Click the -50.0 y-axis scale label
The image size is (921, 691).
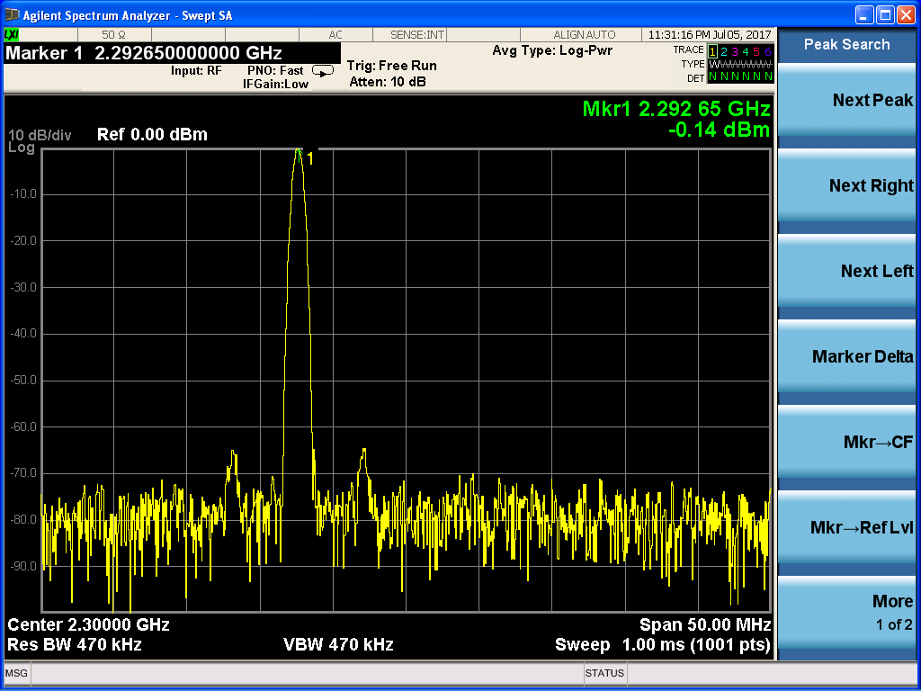point(24,381)
